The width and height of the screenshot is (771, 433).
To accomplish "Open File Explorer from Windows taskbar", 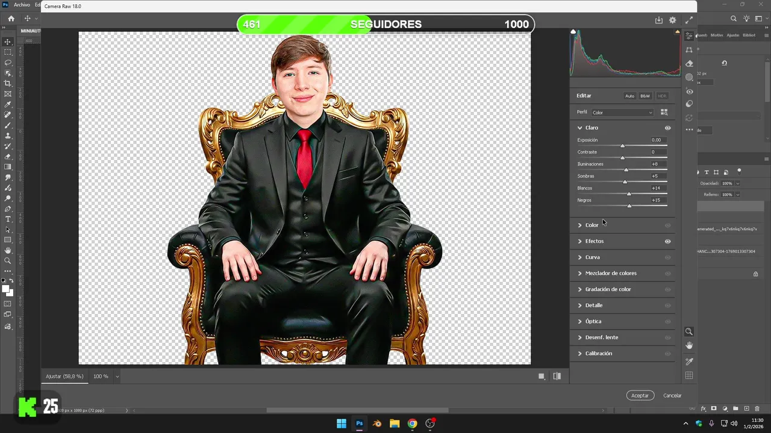I will pos(395,423).
